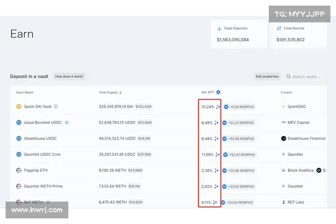Open the Spark DAI Vault row
The image size is (336, 224).
[x=169, y=106]
